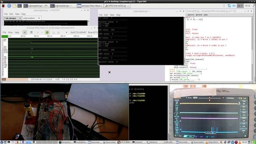
Task: Click the second piscope toolbar icon
Action: coord(31,32)
